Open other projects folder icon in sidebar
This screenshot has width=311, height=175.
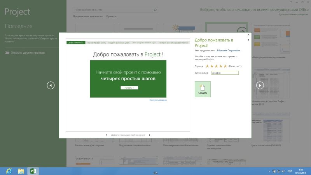(x=7, y=52)
